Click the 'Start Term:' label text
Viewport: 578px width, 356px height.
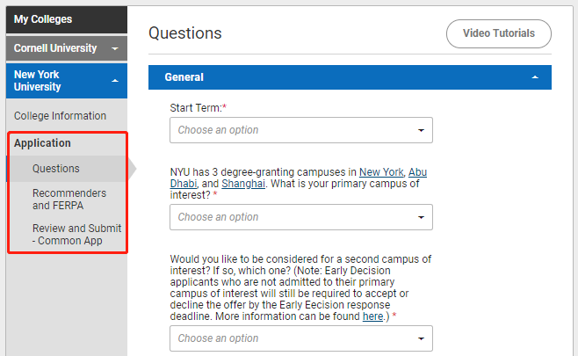click(196, 108)
